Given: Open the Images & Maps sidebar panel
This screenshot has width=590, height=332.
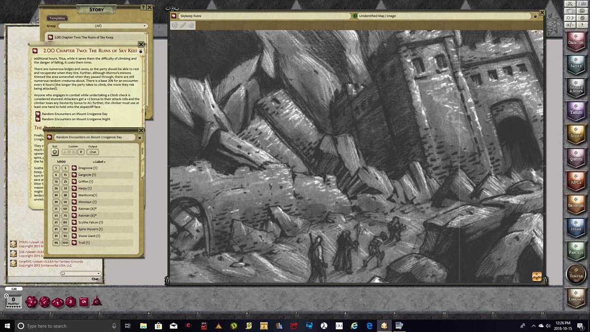Looking at the screenshot, I should (577, 89).
